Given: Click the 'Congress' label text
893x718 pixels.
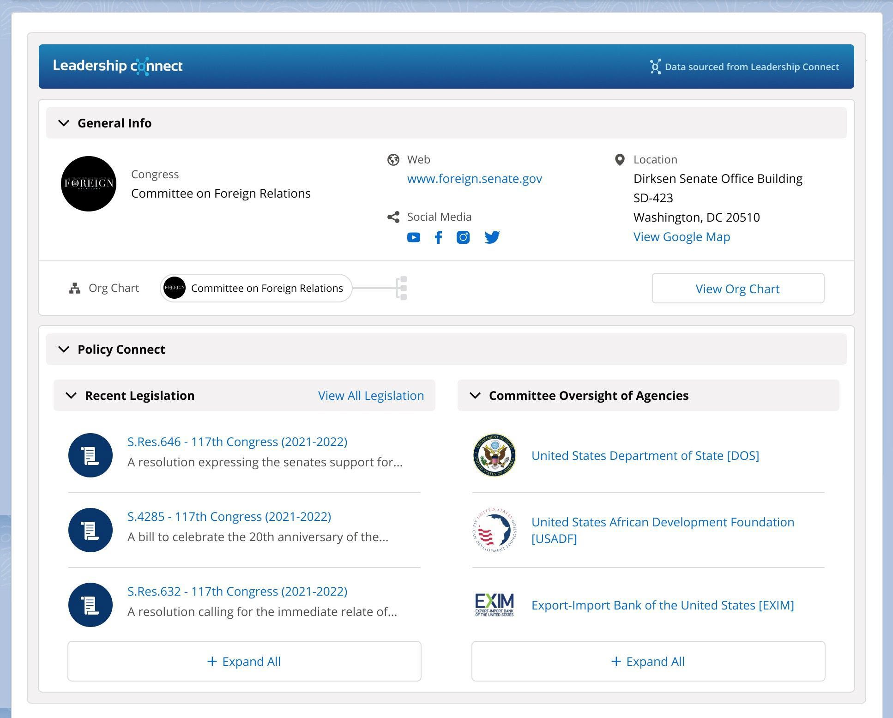Looking at the screenshot, I should [x=155, y=175].
